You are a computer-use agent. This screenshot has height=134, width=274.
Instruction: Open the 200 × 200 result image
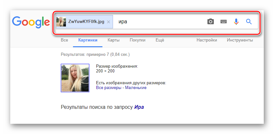(x=75, y=78)
